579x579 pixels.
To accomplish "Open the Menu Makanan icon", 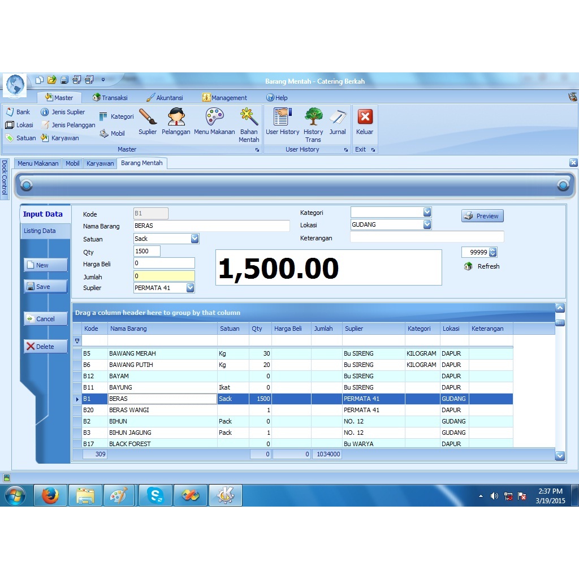I will tap(214, 122).
